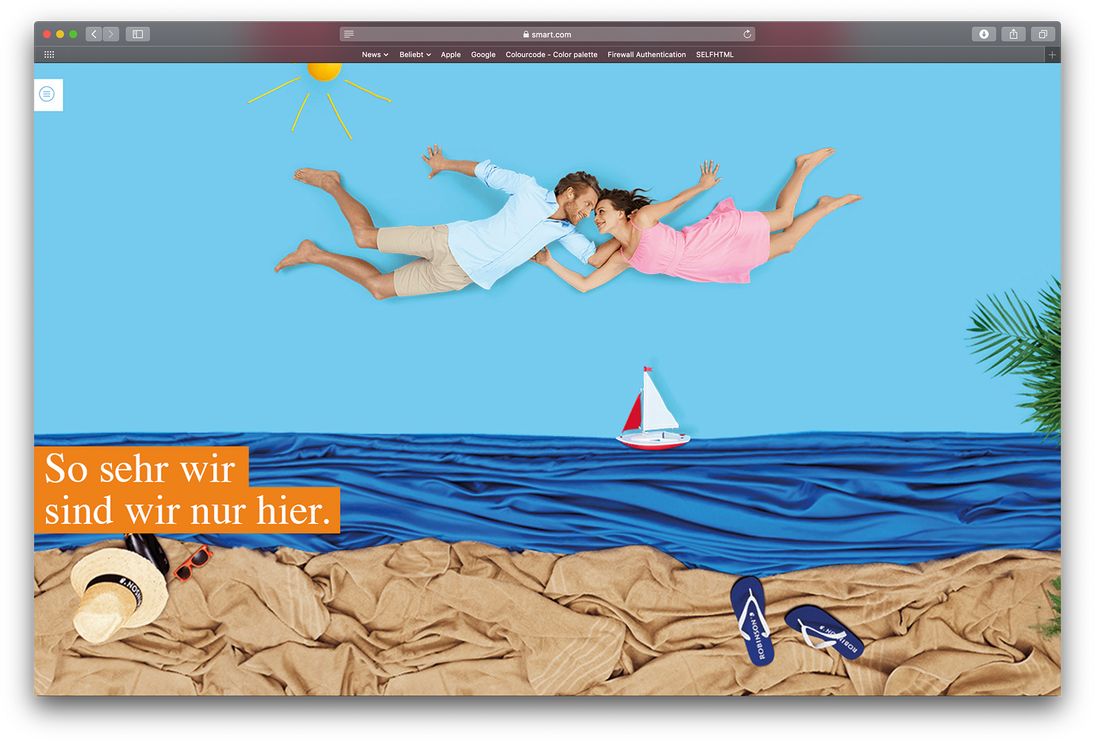Expand the Beliebt bookmarks folder
This screenshot has height=741, width=1095.
[x=415, y=55]
